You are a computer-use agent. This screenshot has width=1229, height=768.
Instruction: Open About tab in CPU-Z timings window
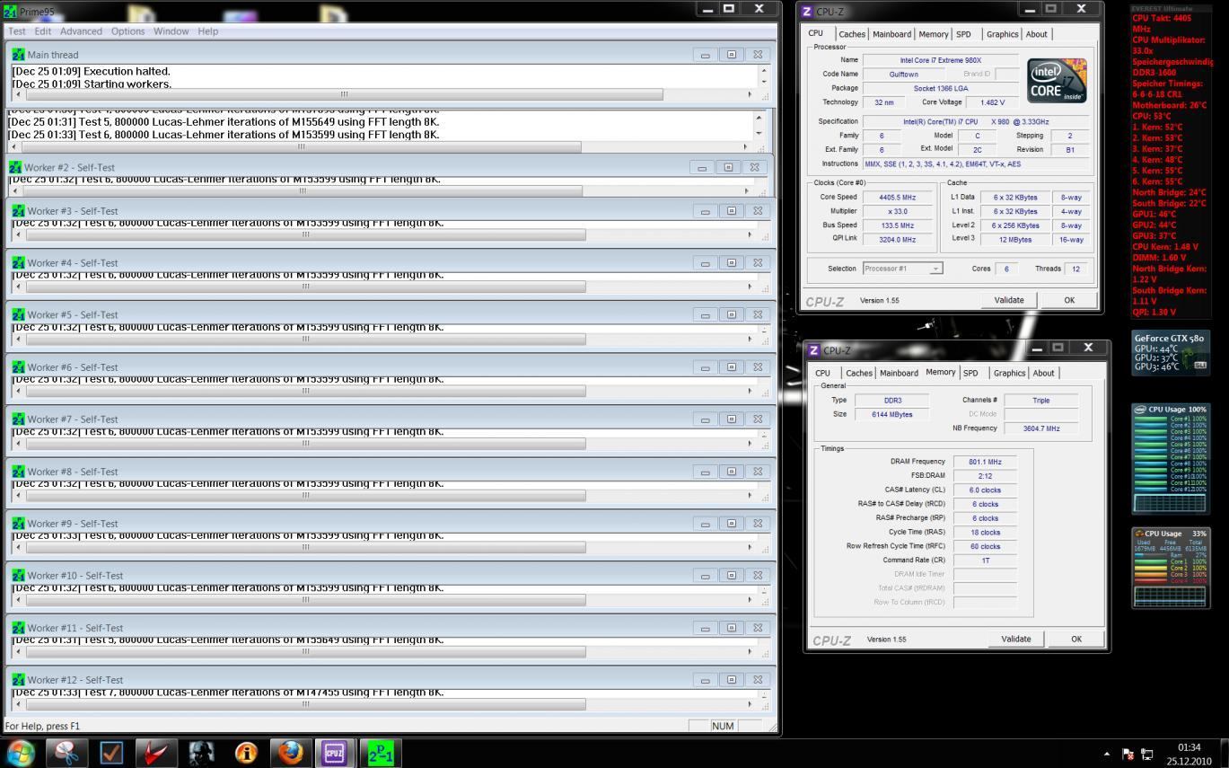1044,373
